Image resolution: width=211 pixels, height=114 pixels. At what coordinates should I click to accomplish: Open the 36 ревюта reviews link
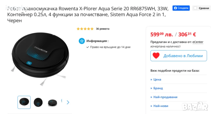coord(103,29)
